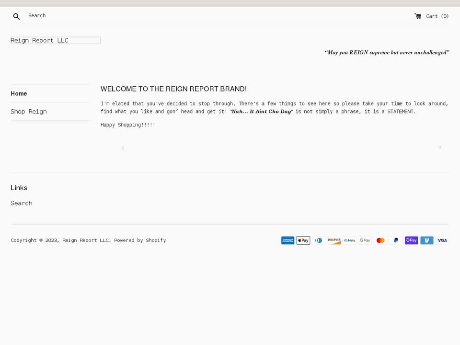Click the Meta Pay payment icon
This screenshot has width=460, height=345.
[x=350, y=240]
